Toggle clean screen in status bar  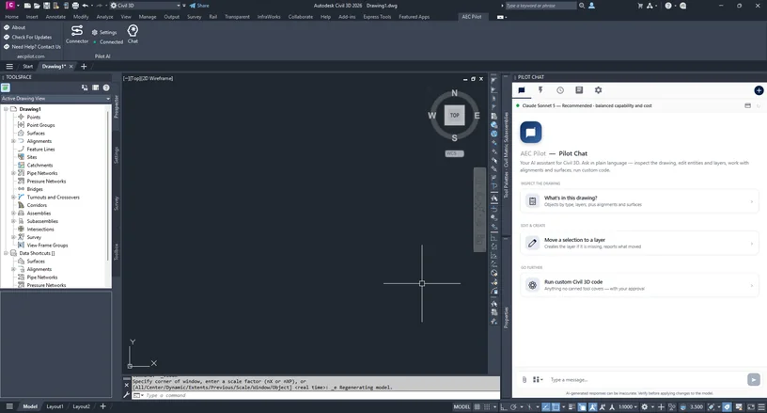tap(751, 406)
